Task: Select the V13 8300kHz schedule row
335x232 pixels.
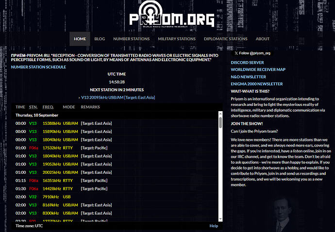Action: (115, 213)
